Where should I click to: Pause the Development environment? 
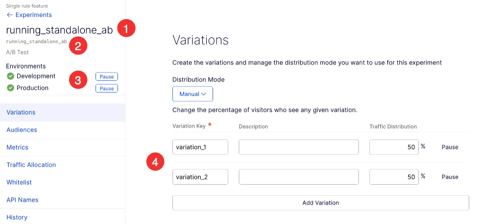point(107,77)
